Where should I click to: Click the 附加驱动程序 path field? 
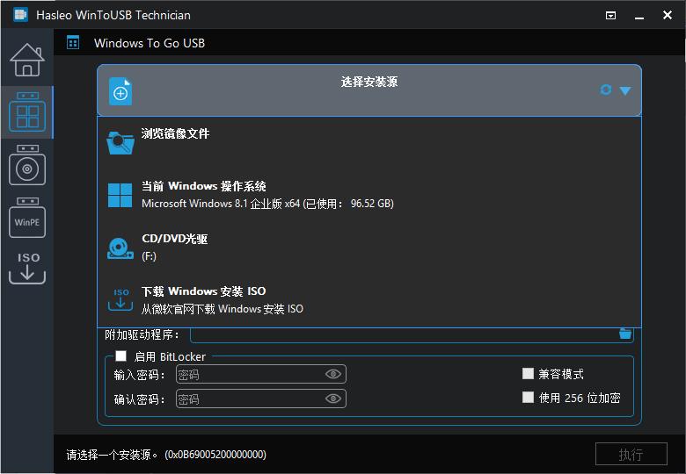pos(405,334)
